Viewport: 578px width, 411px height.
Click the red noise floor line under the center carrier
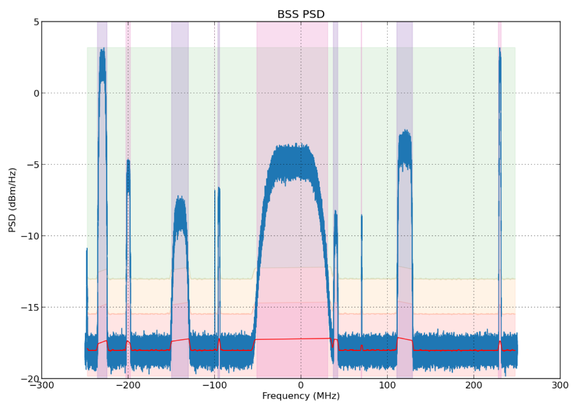(292, 339)
